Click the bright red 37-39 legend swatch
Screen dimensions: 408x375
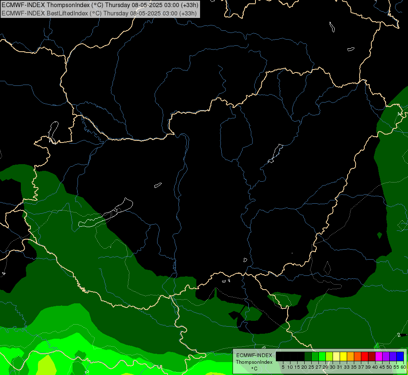(x=365, y=356)
